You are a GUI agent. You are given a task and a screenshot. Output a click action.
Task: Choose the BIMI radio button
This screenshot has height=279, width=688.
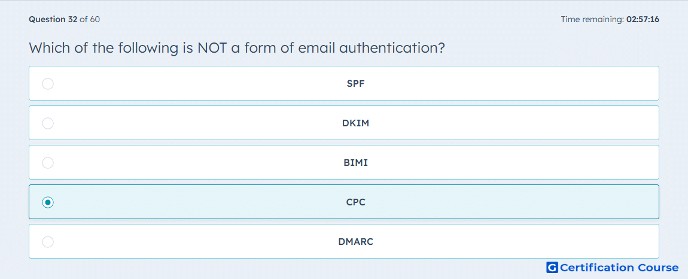[x=48, y=163]
